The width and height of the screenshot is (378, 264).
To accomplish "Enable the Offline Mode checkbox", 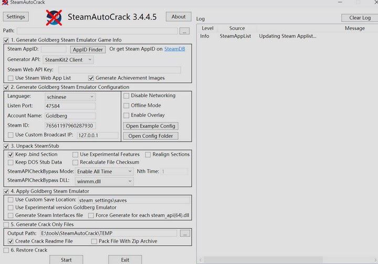I will [x=126, y=105].
